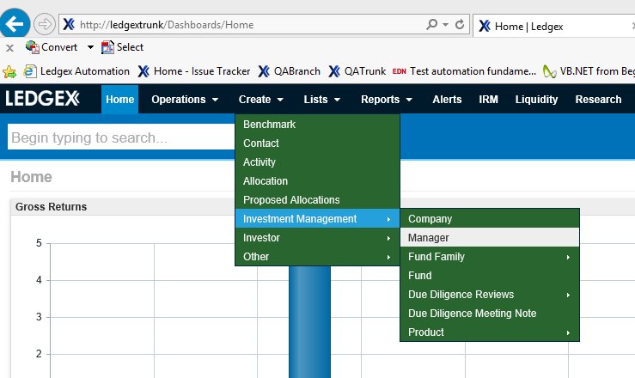The image size is (635, 378).
Task: Select Fund in the submenu
Action: click(490, 276)
